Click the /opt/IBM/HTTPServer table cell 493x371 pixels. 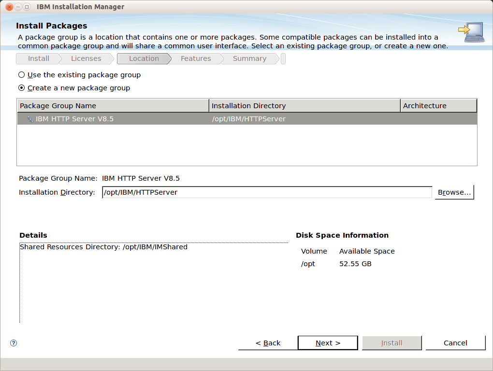(x=249, y=119)
